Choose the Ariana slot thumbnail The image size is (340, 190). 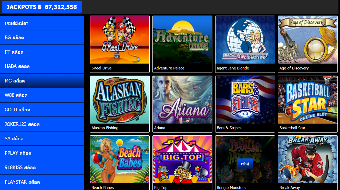point(182,100)
